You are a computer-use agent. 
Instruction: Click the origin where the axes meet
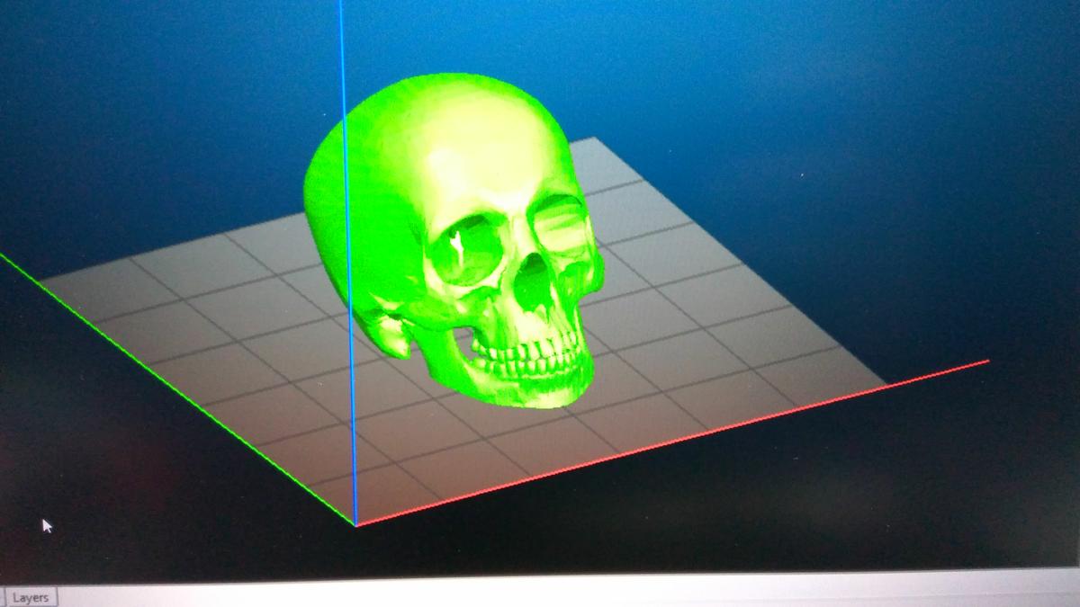[355, 525]
